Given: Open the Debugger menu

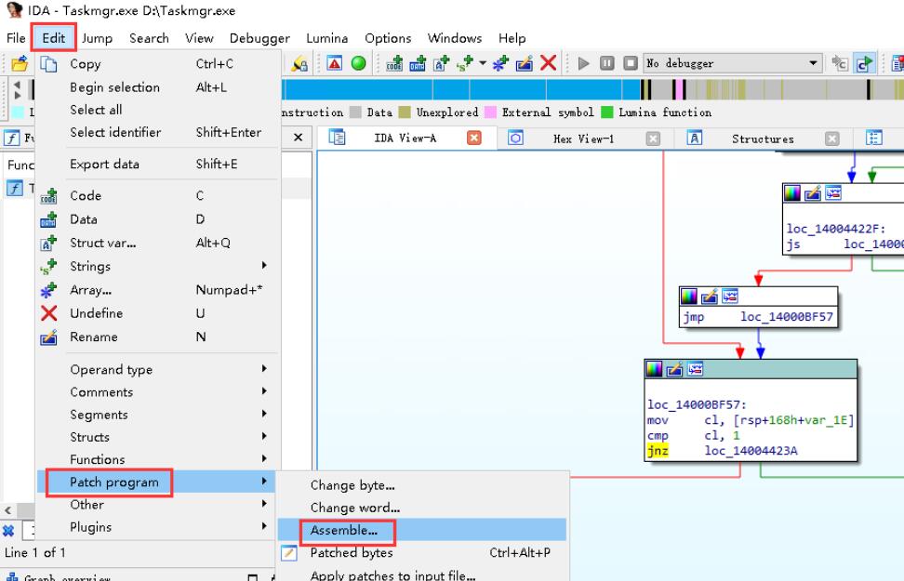Looking at the screenshot, I should pos(259,38).
